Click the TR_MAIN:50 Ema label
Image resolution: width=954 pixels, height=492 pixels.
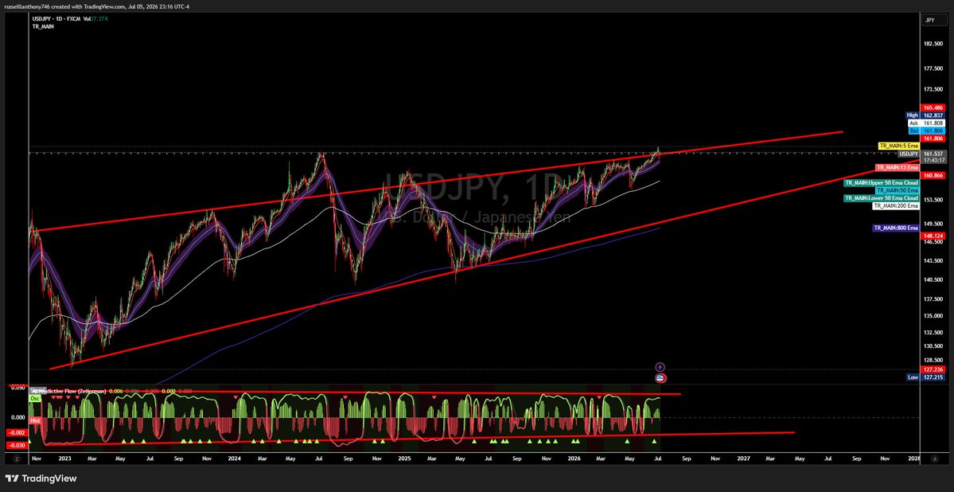click(x=898, y=190)
